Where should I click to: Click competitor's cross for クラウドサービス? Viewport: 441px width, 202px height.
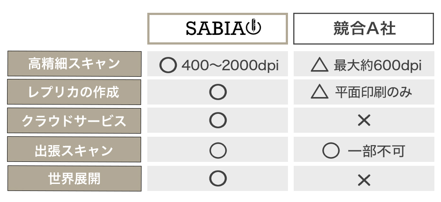click(364, 120)
